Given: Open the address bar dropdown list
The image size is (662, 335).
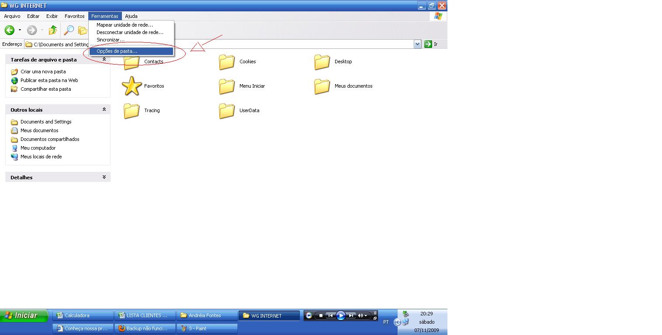Looking at the screenshot, I should click(x=417, y=44).
